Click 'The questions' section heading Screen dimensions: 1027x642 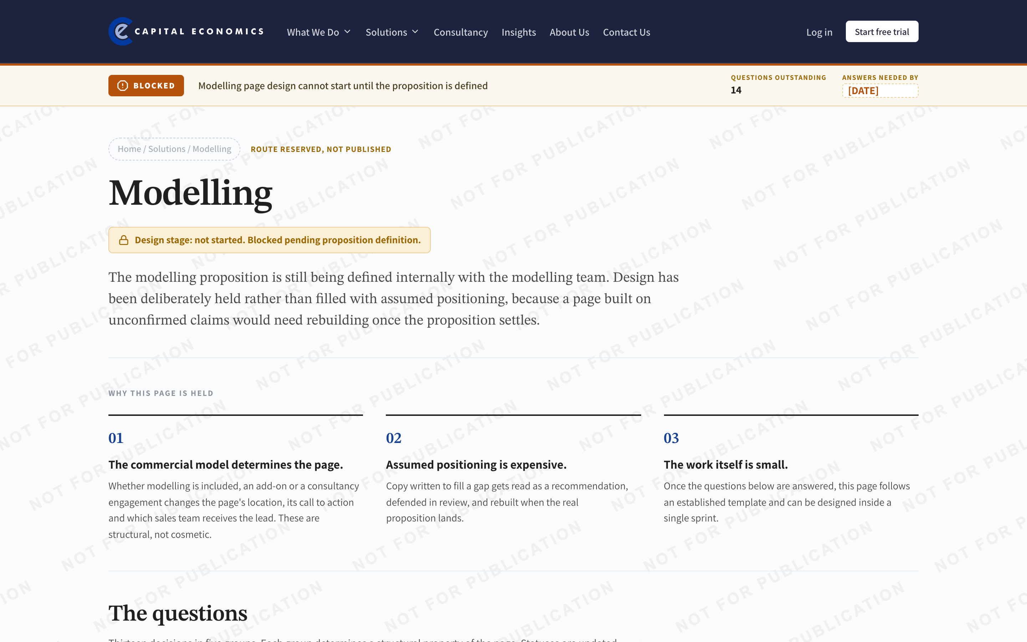178,613
